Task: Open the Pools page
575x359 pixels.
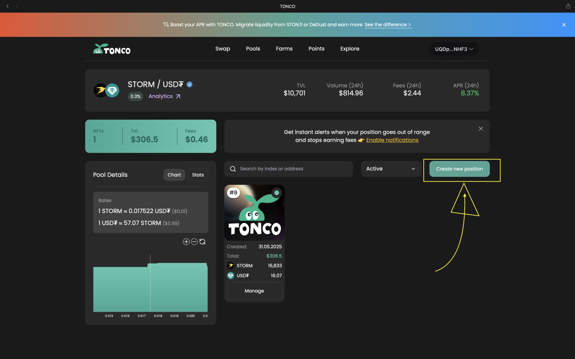Action: pos(253,49)
